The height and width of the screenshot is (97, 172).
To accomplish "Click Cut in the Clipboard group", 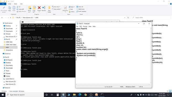I will tap(19, 7).
